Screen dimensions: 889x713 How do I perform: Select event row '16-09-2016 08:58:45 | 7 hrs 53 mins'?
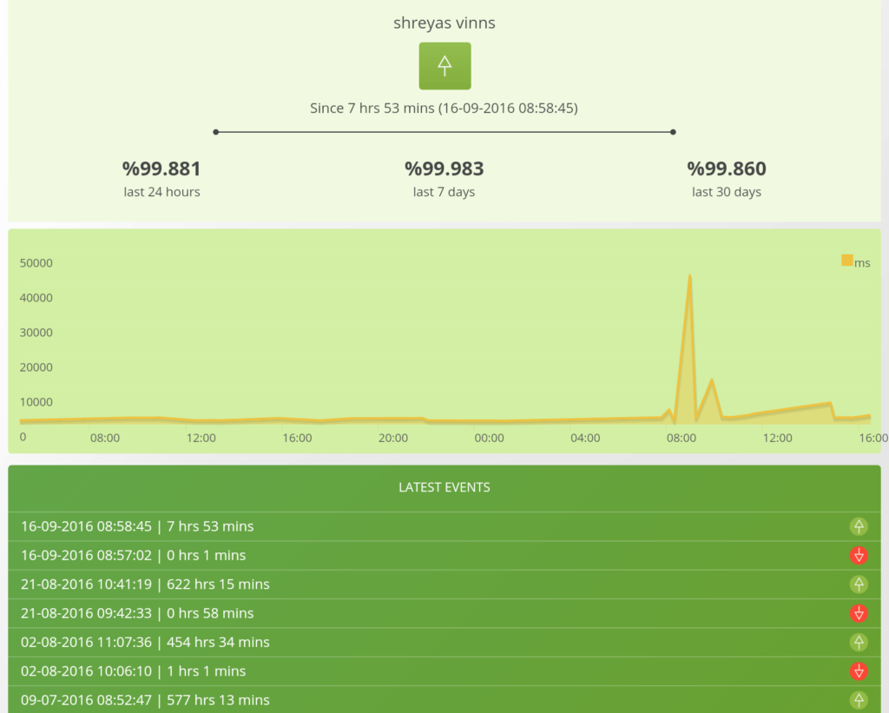coord(444,526)
